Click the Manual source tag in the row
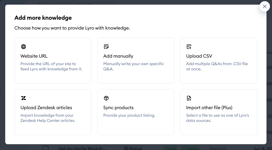Image resolution: width=272 pixels, height=150 pixels. [x=133, y=148]
